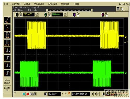Enable channel 4 On checkbox
The height and width of the screenshot is (99, 130).
pyautogui.click(x=107, y=16)
